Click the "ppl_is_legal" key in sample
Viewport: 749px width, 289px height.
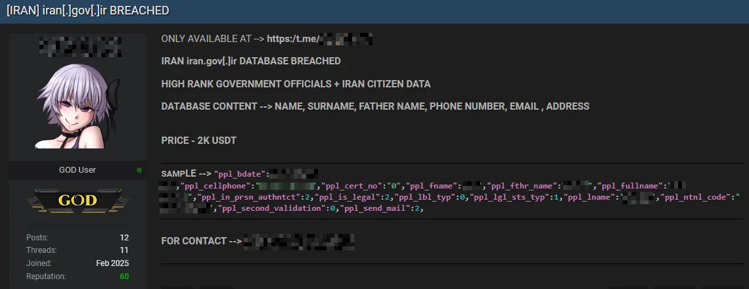(x=351, y=197)
